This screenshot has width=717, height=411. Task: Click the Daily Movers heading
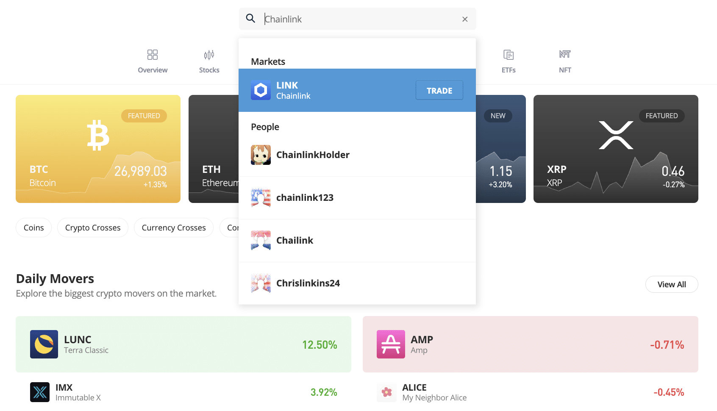(x=55, y=278)
